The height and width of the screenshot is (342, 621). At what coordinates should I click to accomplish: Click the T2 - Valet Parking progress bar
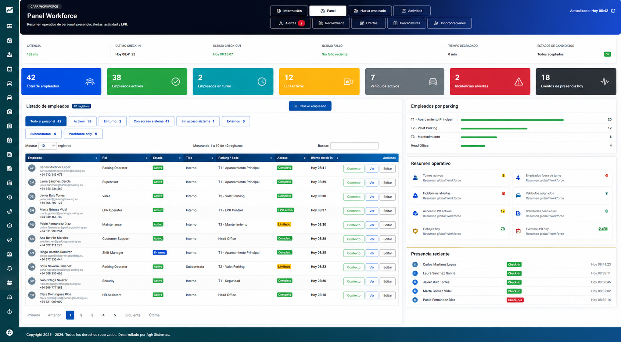(494, 129)
